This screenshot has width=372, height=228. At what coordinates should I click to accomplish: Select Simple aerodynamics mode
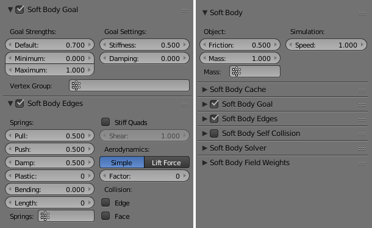coord(122,163)
